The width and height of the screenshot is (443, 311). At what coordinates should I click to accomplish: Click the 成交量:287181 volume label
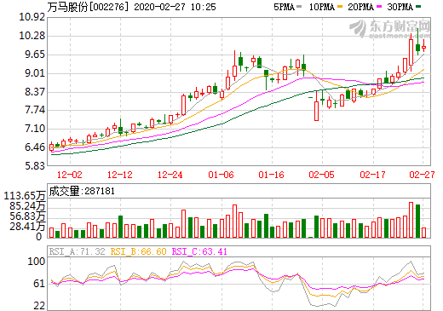[82, 191]
